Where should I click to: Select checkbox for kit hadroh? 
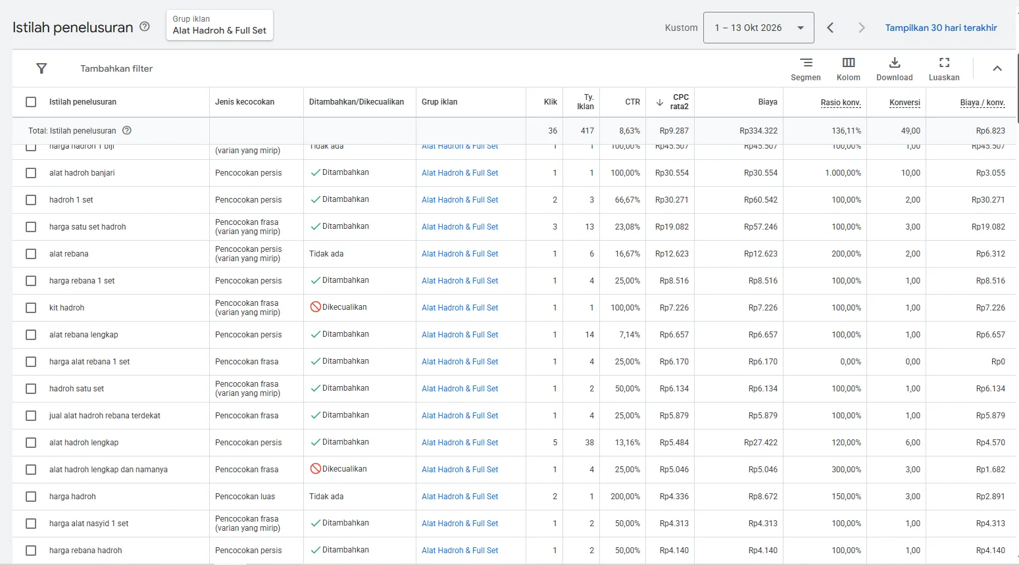(x=31, y=308)
